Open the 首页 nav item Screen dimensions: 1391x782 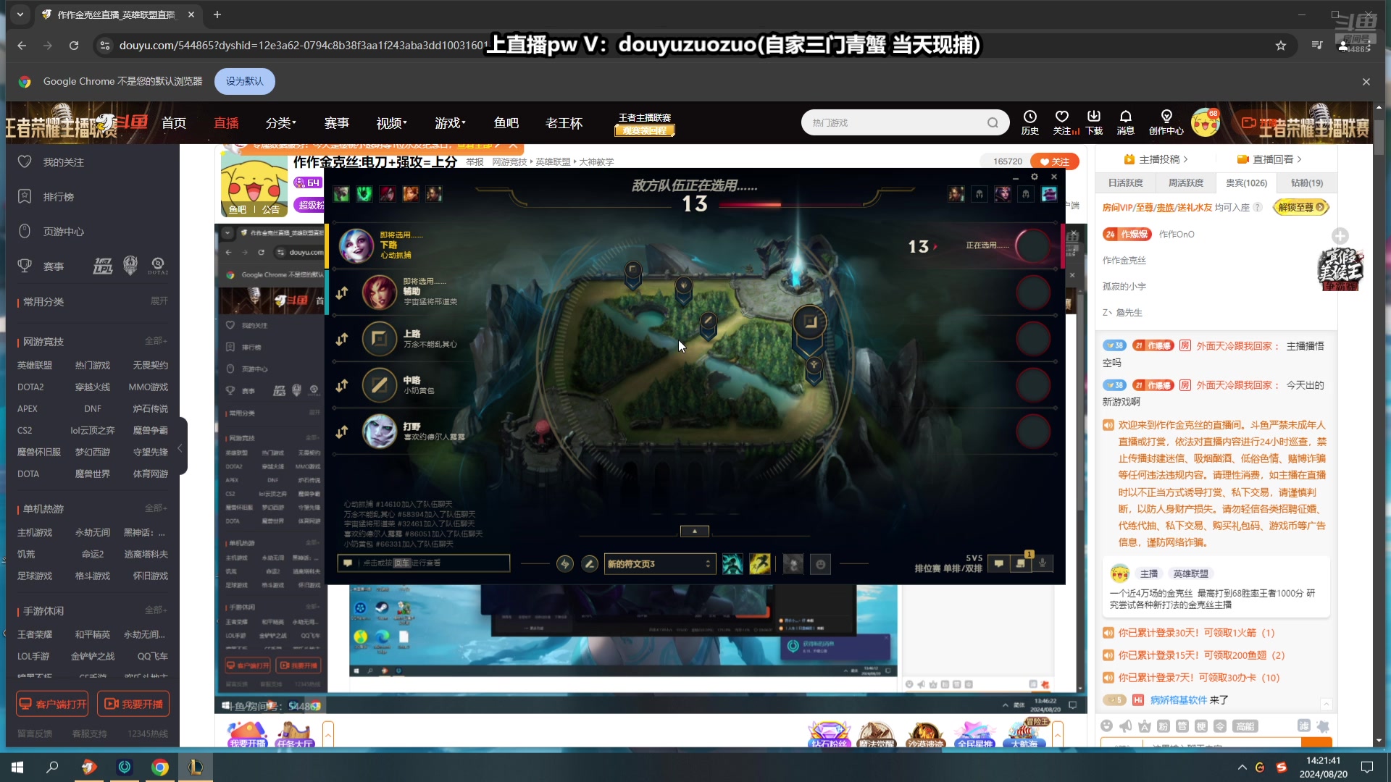click(174, 123)
